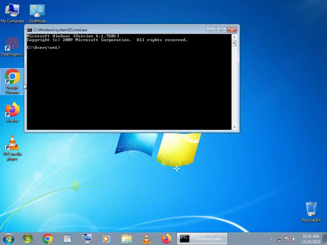The height and width of the screenshot is (245, 327).
Task: Show hidden tray icons arrow
Action: [x=271, y=239]
